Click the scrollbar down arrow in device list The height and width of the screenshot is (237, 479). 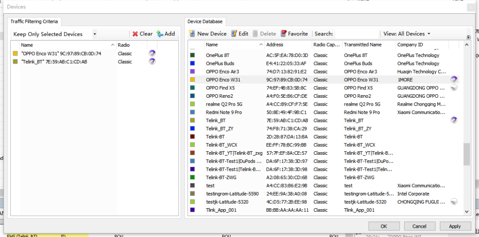point(467,211)
